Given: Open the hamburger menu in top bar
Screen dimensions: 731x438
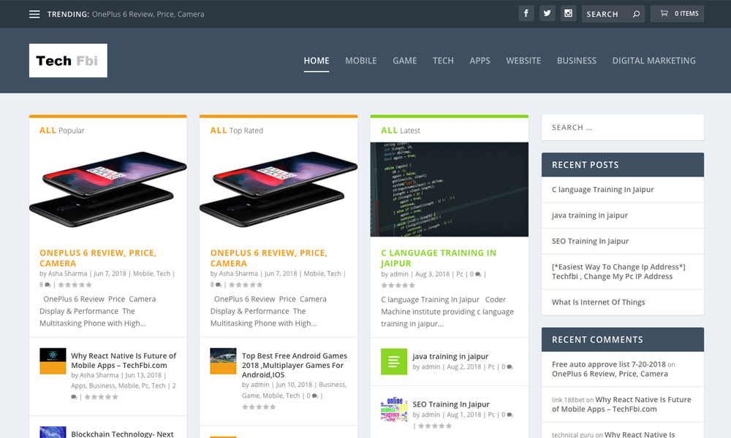Looking at the screenshot, I should (34, 14).
